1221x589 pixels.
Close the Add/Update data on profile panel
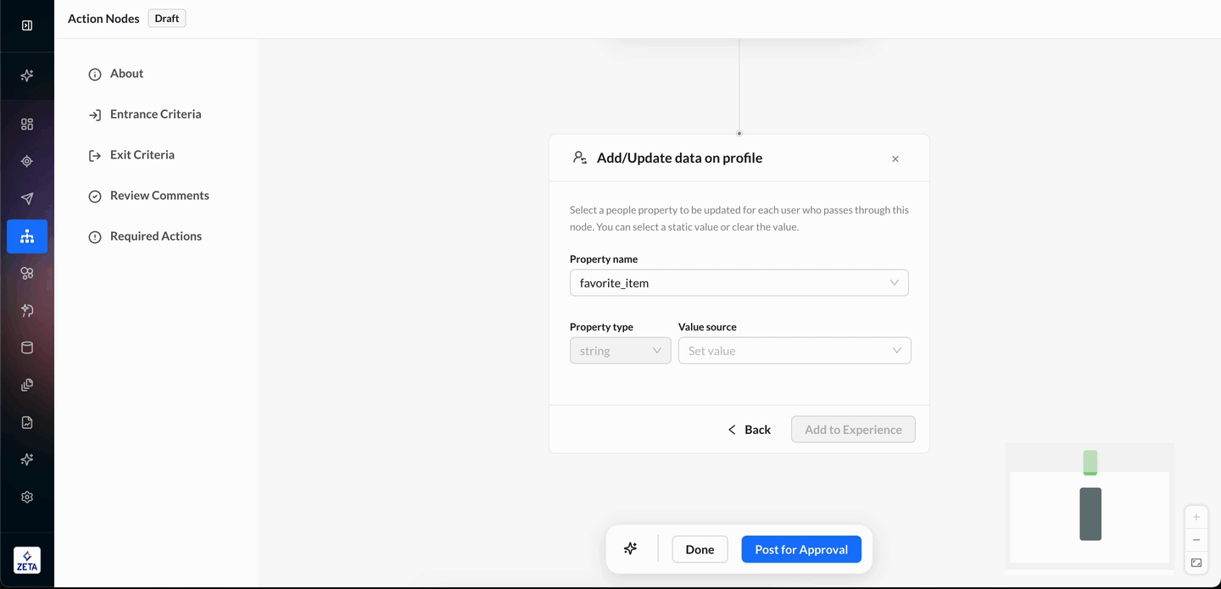pyautogui.click(x=895, y=158)
